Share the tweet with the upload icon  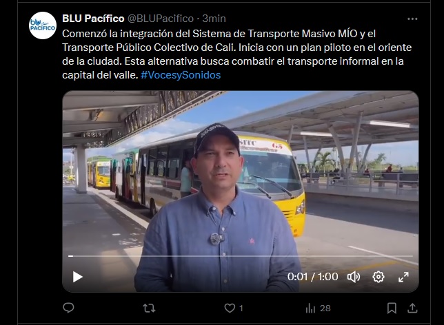412,308
